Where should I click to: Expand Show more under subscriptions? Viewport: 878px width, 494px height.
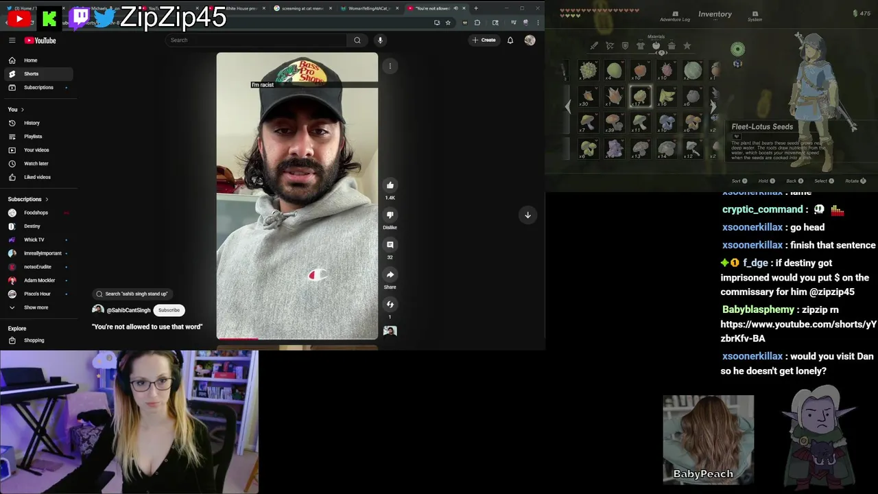[38, 307]
